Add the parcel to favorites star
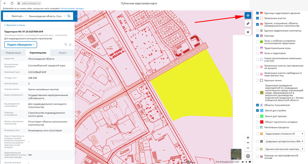The height and width of the screenshot is (164, 308). point(70,44)
